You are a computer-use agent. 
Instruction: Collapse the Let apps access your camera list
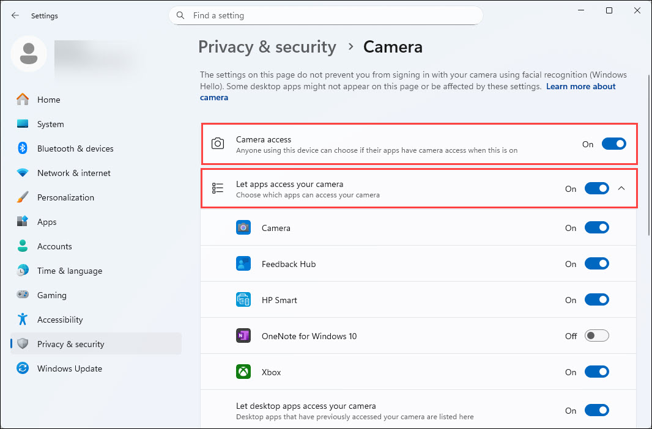point(621,189)
